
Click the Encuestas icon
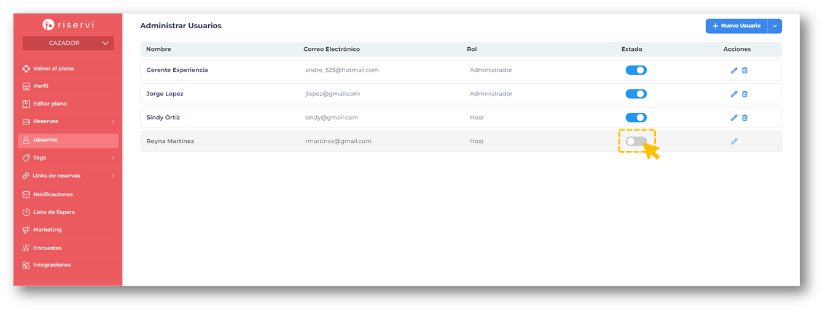coord(26,248)
